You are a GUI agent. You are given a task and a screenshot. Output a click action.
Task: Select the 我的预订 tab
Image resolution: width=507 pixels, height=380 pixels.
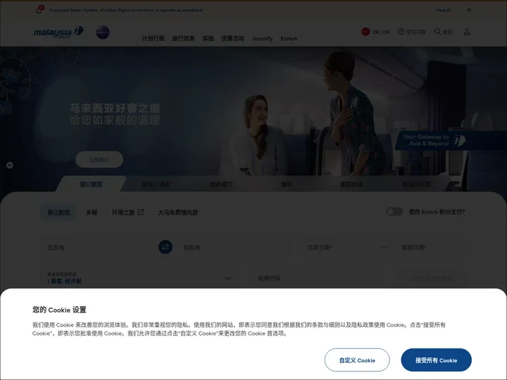click(x=222, y=184)
